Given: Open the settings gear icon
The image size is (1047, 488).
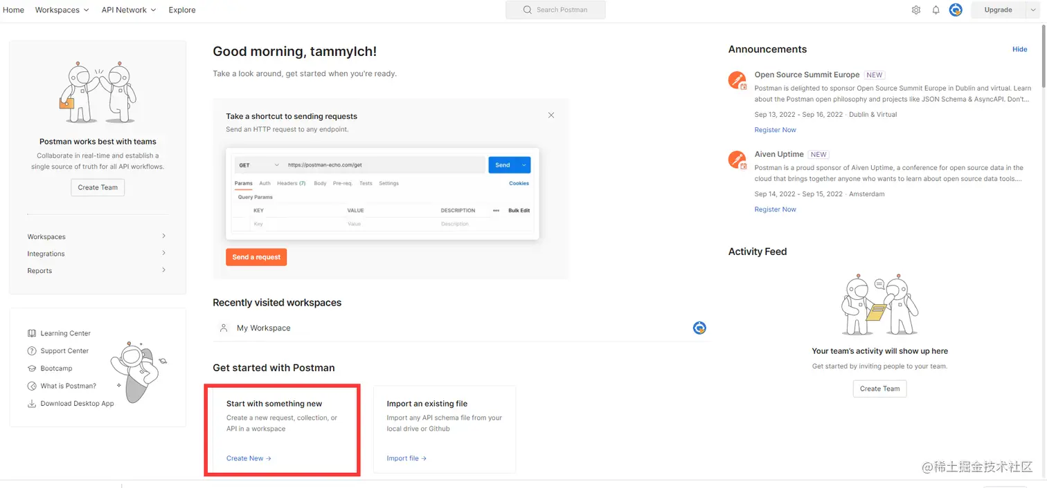Looking at the screenshot, I should click(916, 10).
